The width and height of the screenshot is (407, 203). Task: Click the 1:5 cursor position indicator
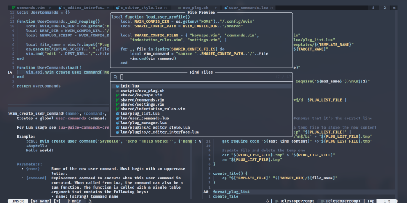387,201
